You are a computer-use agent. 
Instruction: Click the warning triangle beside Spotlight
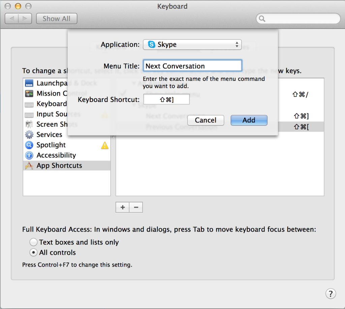(104, 145)
